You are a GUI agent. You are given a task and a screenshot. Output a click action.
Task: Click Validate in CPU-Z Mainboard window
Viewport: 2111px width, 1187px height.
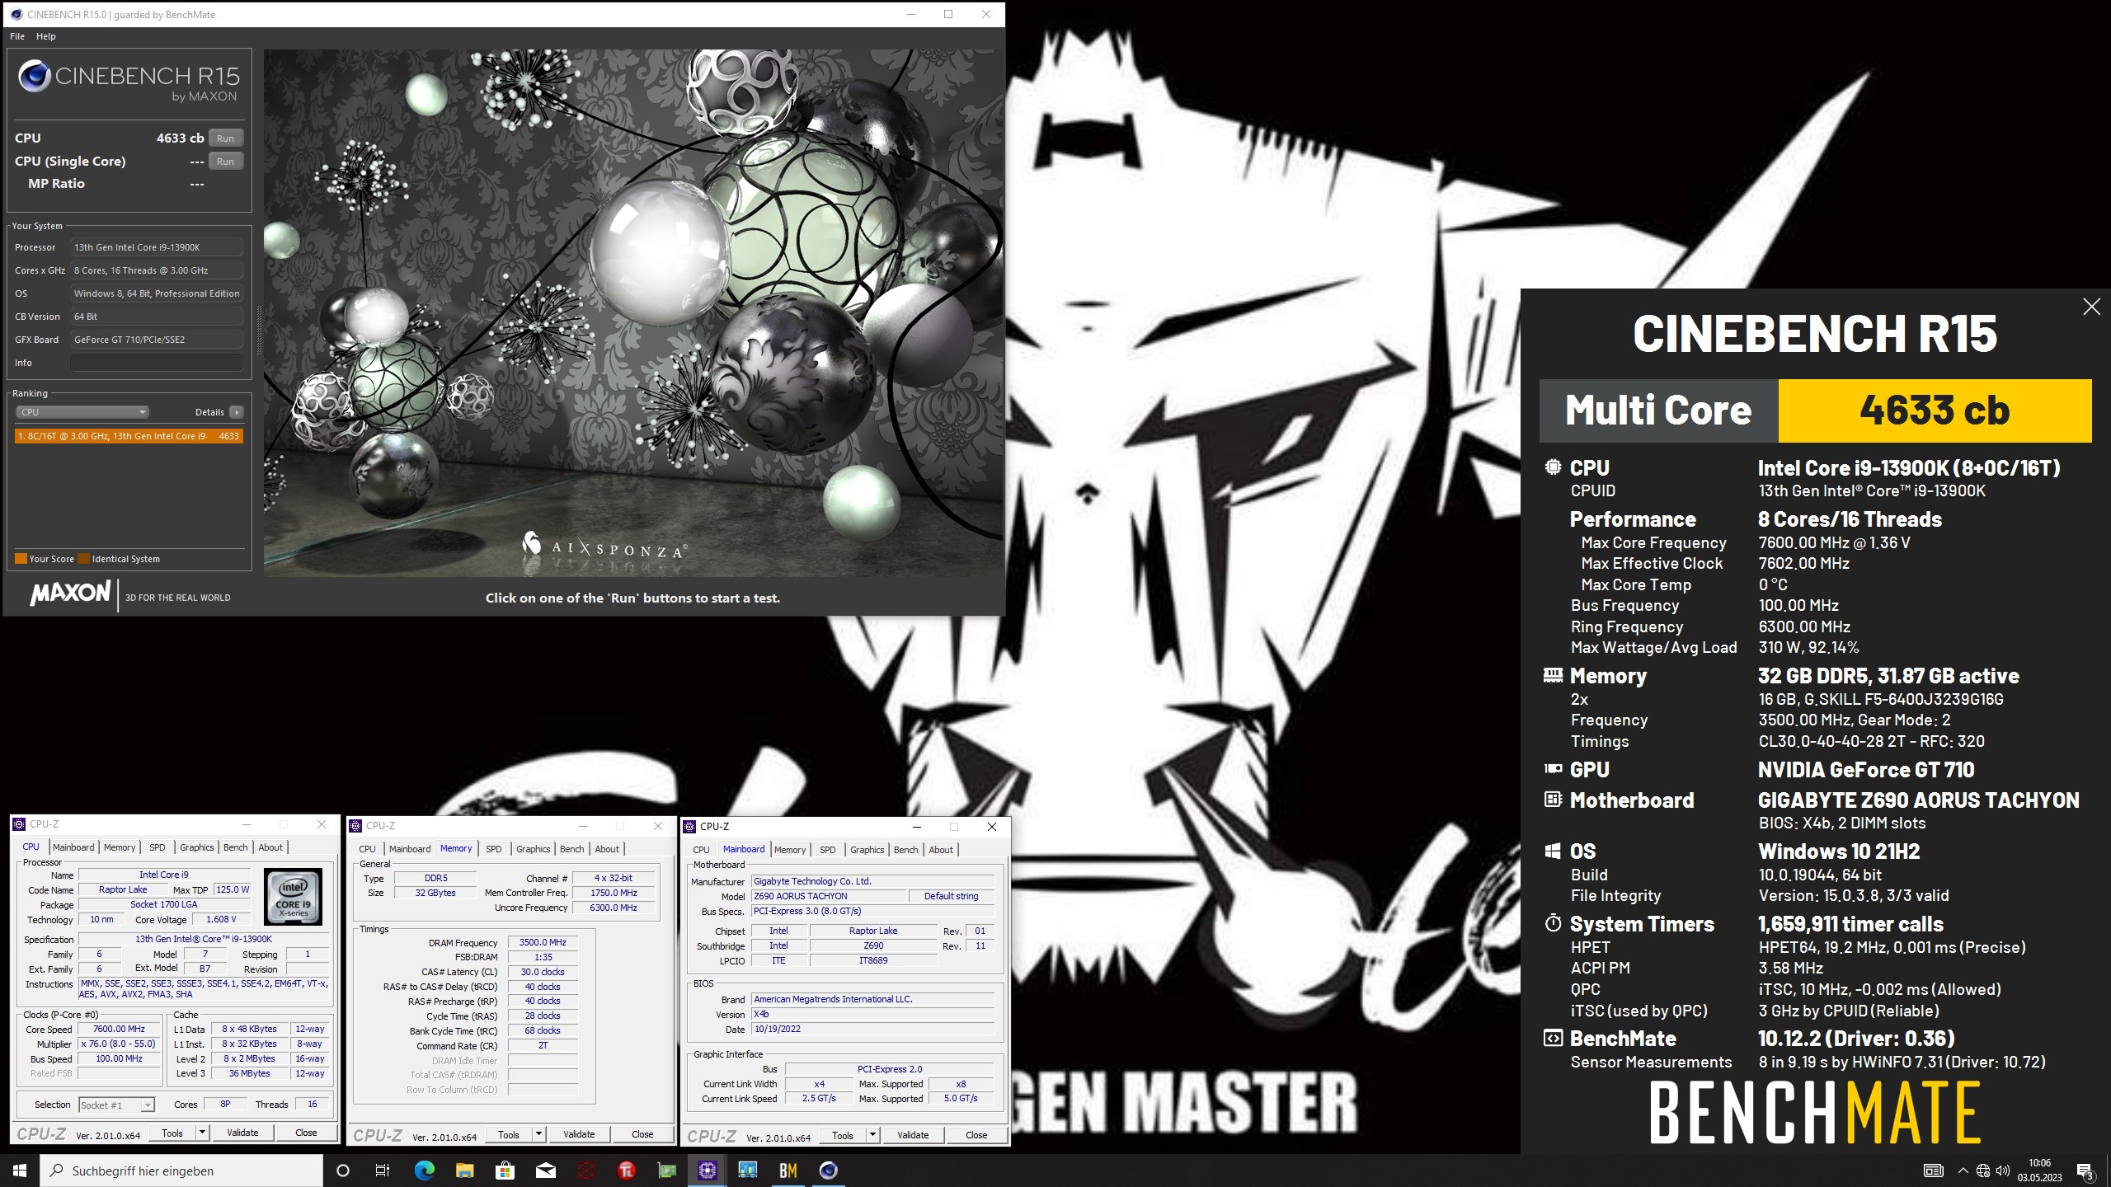913,1135
